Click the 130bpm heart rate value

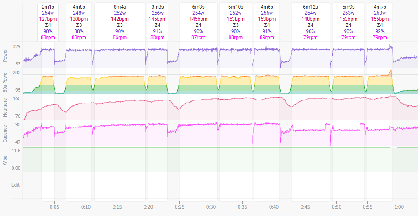(x=79, y=19)
